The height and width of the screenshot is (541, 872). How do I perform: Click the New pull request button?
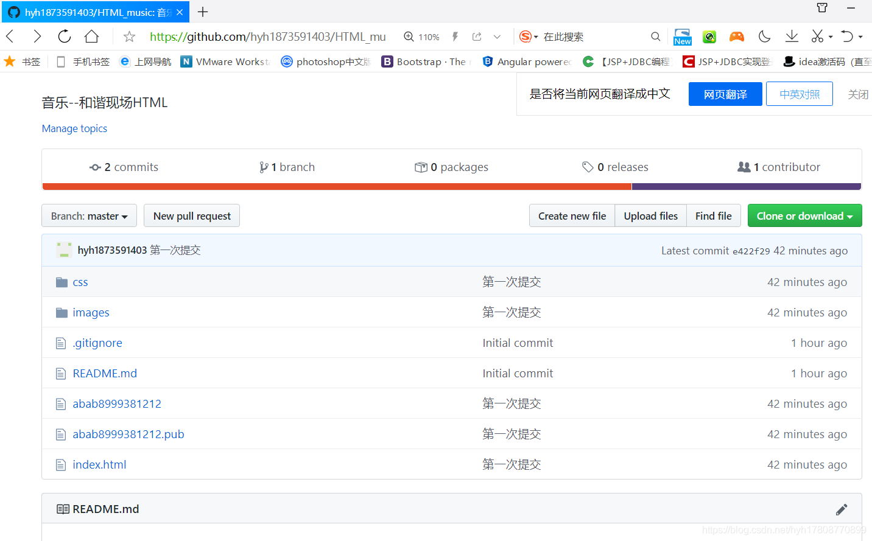(x=192, y=216)
